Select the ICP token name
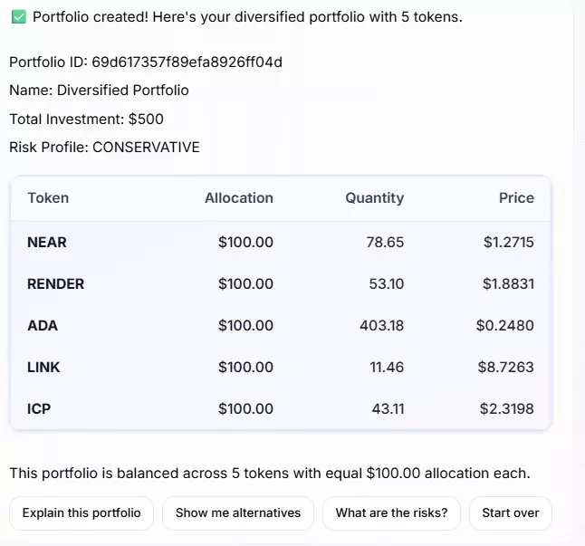 [39, 409]
